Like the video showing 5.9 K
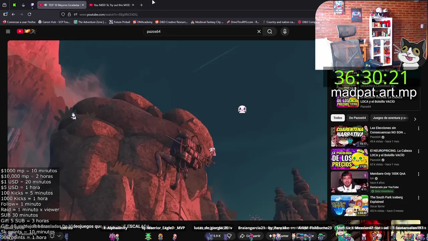This screenshot has height=241, width=428. (213, 236)
